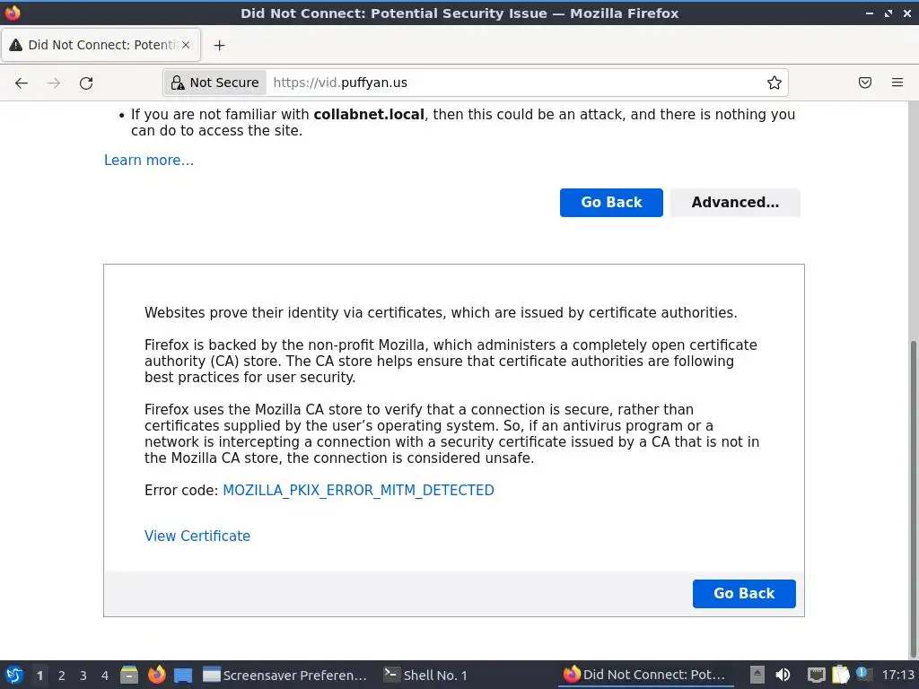Click the Go Back button in the advanced panel
Screen dimensions: 919x689
point(744,594)
